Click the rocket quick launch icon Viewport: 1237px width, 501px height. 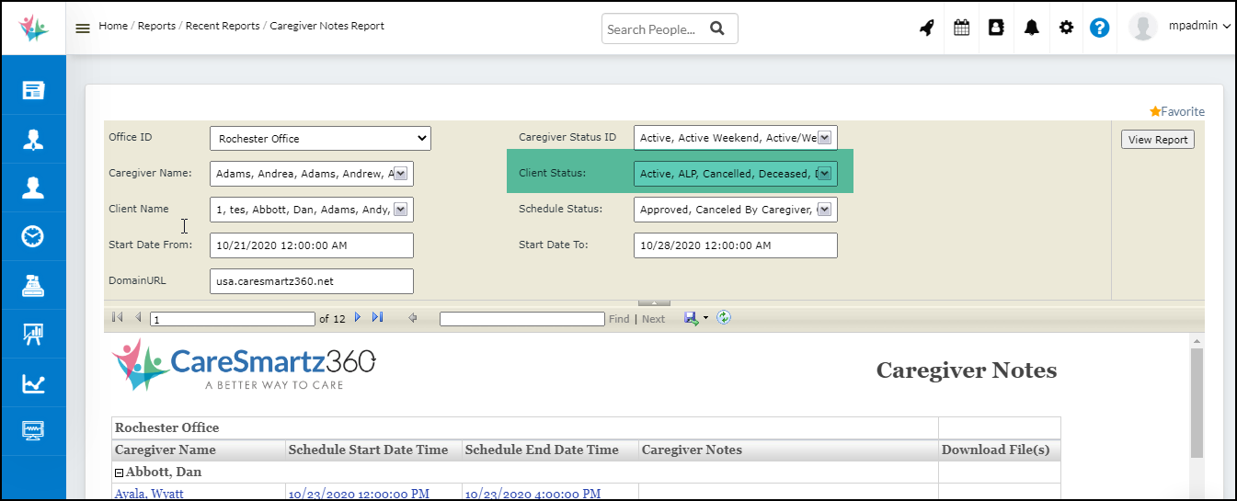pos(927,28)
